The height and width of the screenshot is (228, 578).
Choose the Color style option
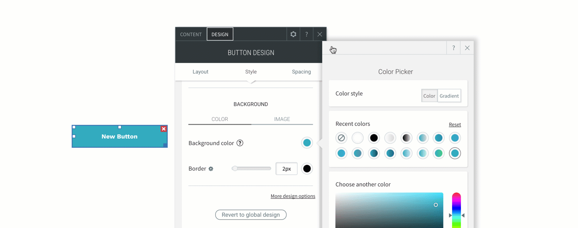click(x=429, y=96)
